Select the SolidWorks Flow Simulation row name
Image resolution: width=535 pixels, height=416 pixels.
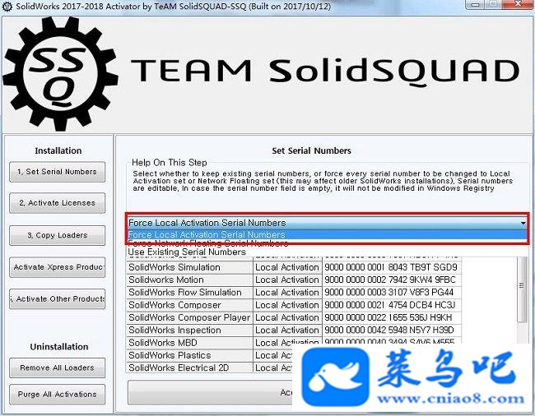[x=189, y=293]
